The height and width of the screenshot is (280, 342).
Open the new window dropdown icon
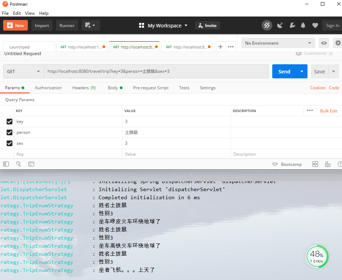pos(91,25)
